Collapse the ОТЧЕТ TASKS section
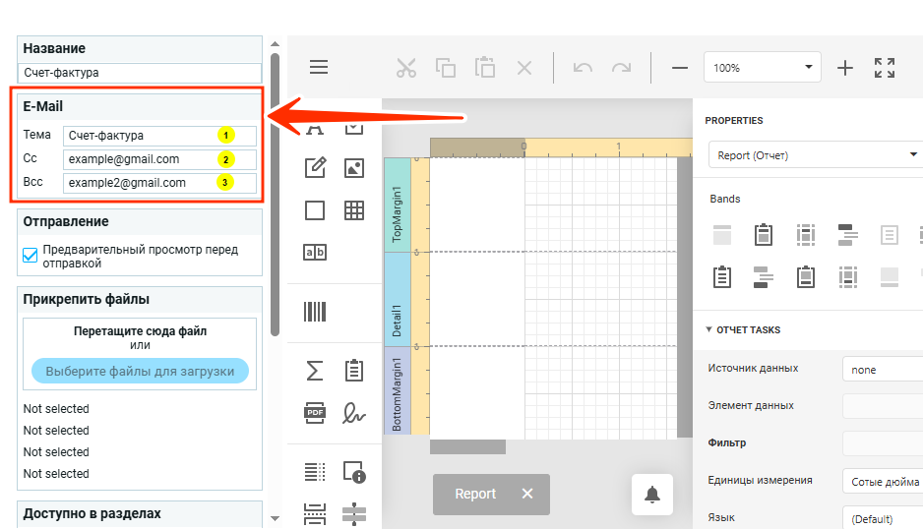Viewport: 923px width, 529px height. tap(709, 329)
